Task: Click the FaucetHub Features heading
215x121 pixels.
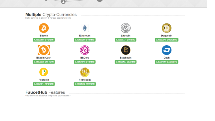Action: pos(45,92)
